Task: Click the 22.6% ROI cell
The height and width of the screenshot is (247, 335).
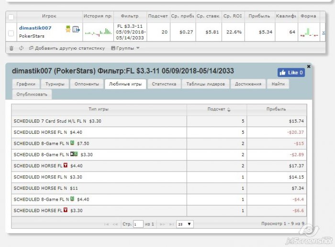Action: [x=234, y=32]
